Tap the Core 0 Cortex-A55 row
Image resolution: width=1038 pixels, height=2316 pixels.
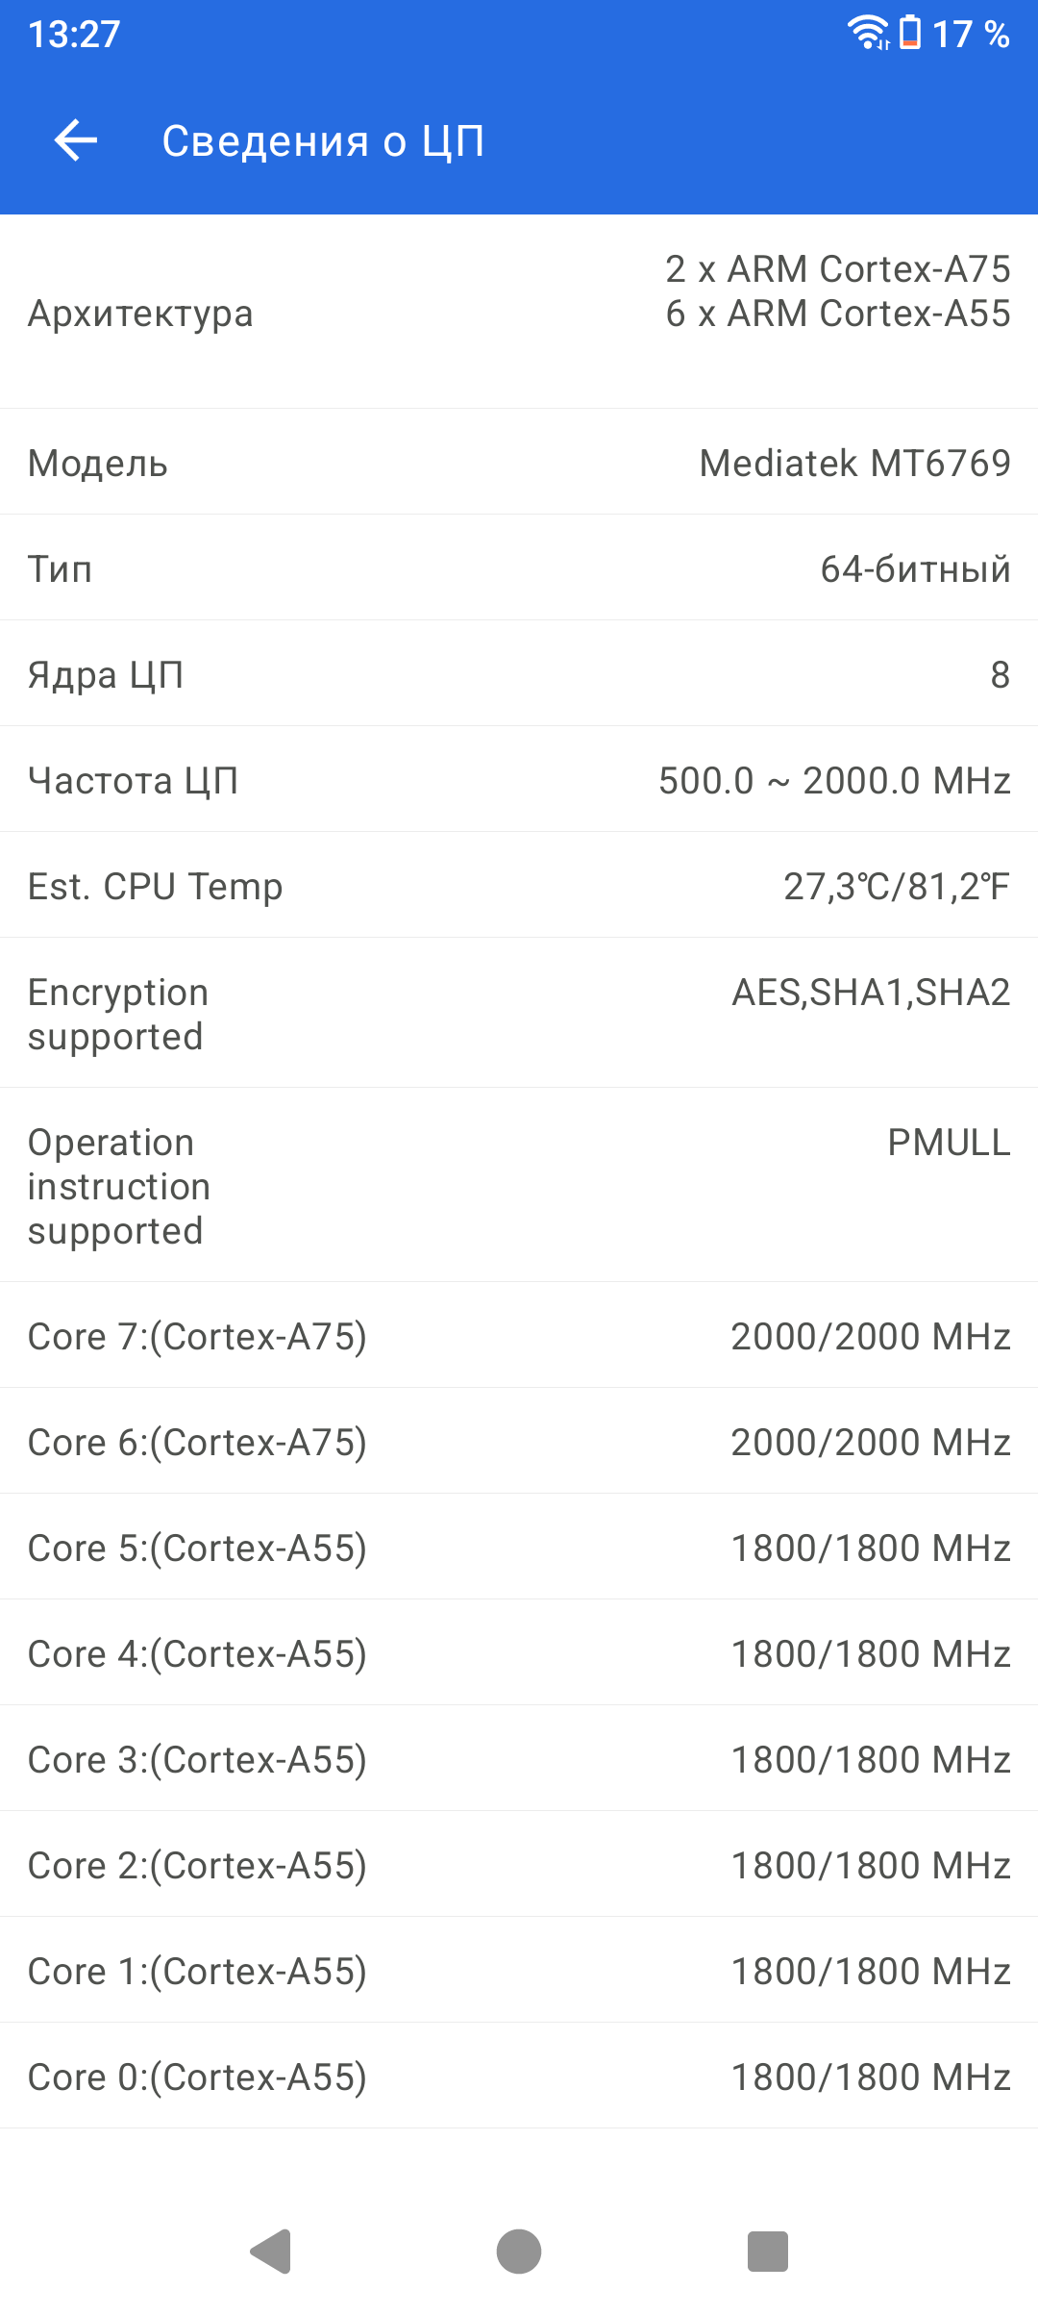(519, 2077)
